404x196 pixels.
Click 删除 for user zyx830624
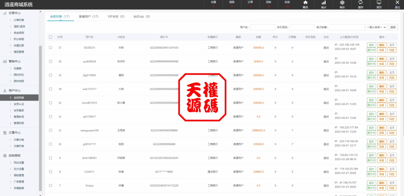tap(381, 59)
